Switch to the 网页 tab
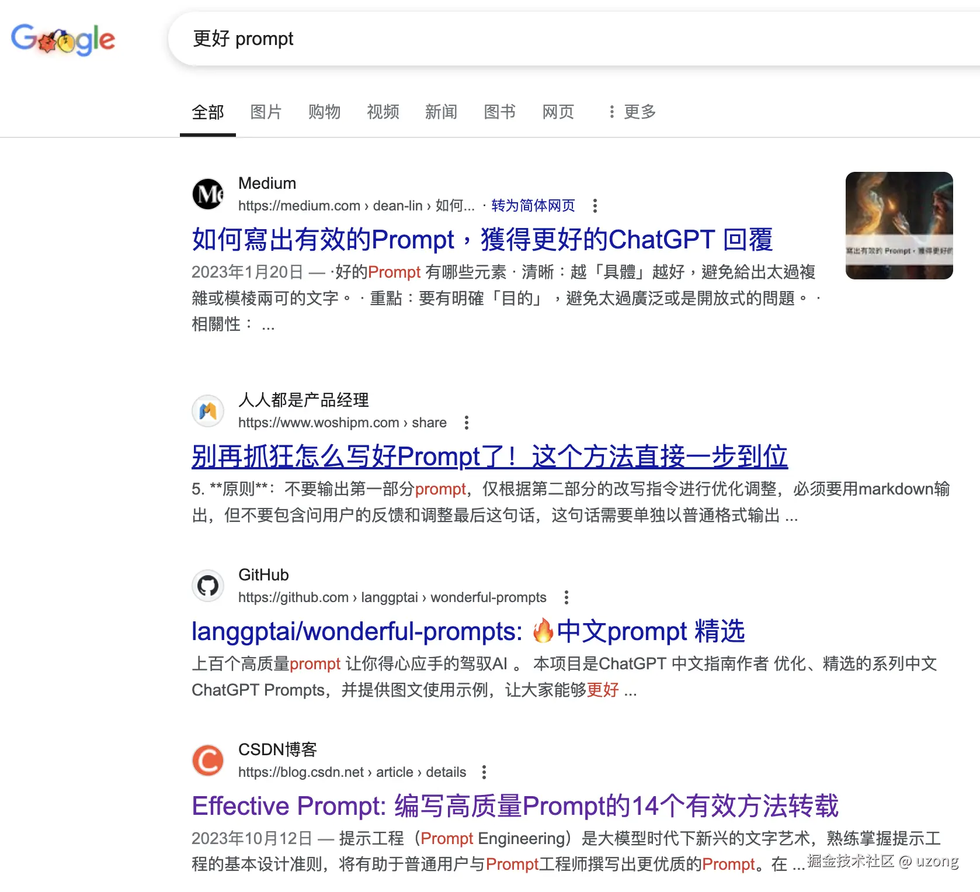The image size is (980, 892). pos(558,112)
